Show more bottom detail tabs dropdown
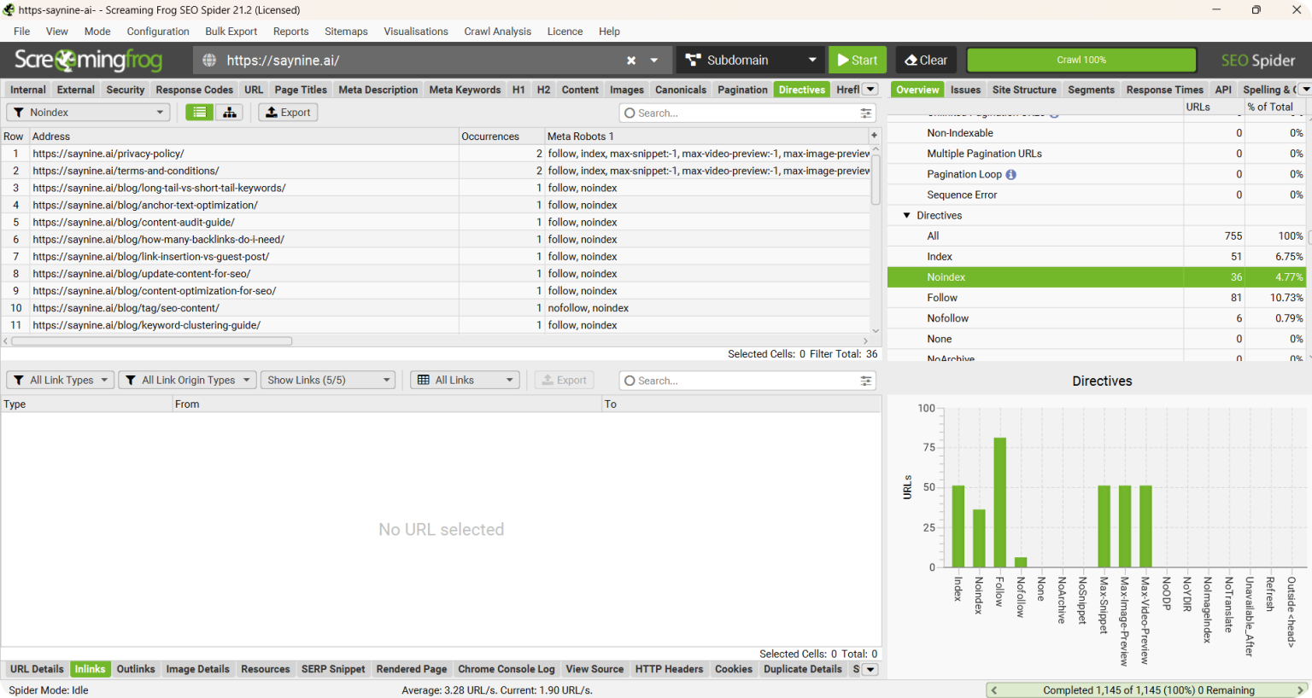 [x=870, y=670]
